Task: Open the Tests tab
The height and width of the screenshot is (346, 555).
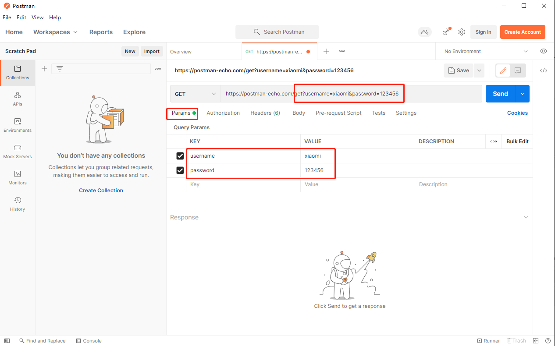Action: tap(379, 113)
